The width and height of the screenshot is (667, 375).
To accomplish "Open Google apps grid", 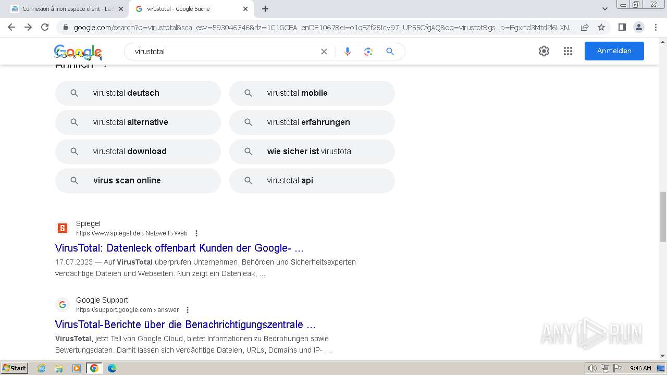I will (568, 51).
